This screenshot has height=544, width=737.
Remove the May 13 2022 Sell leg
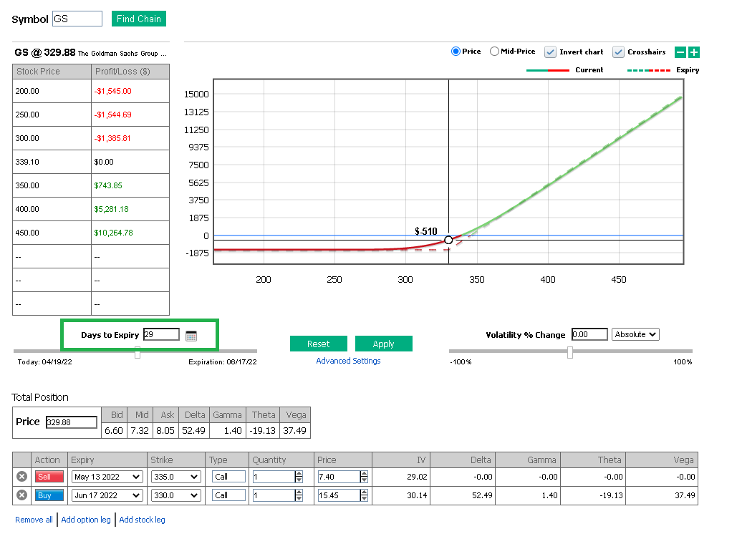coord(21,476)
